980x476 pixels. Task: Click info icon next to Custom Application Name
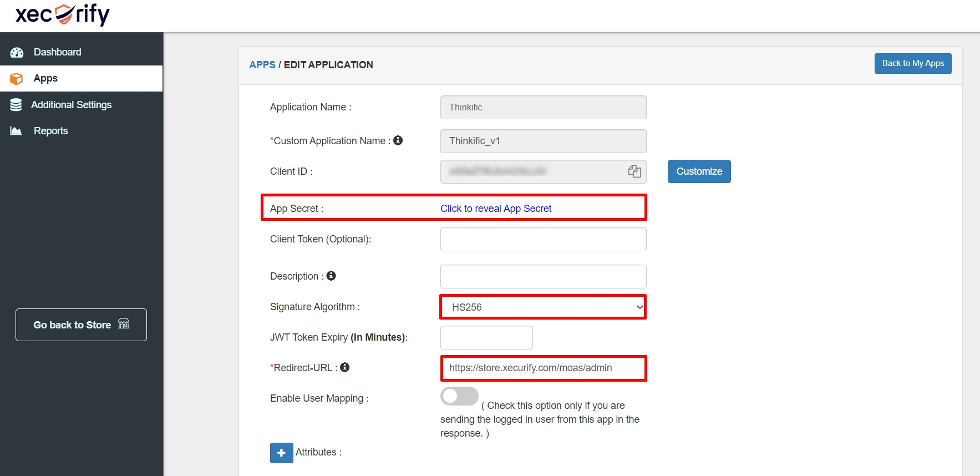click(398, 140)
